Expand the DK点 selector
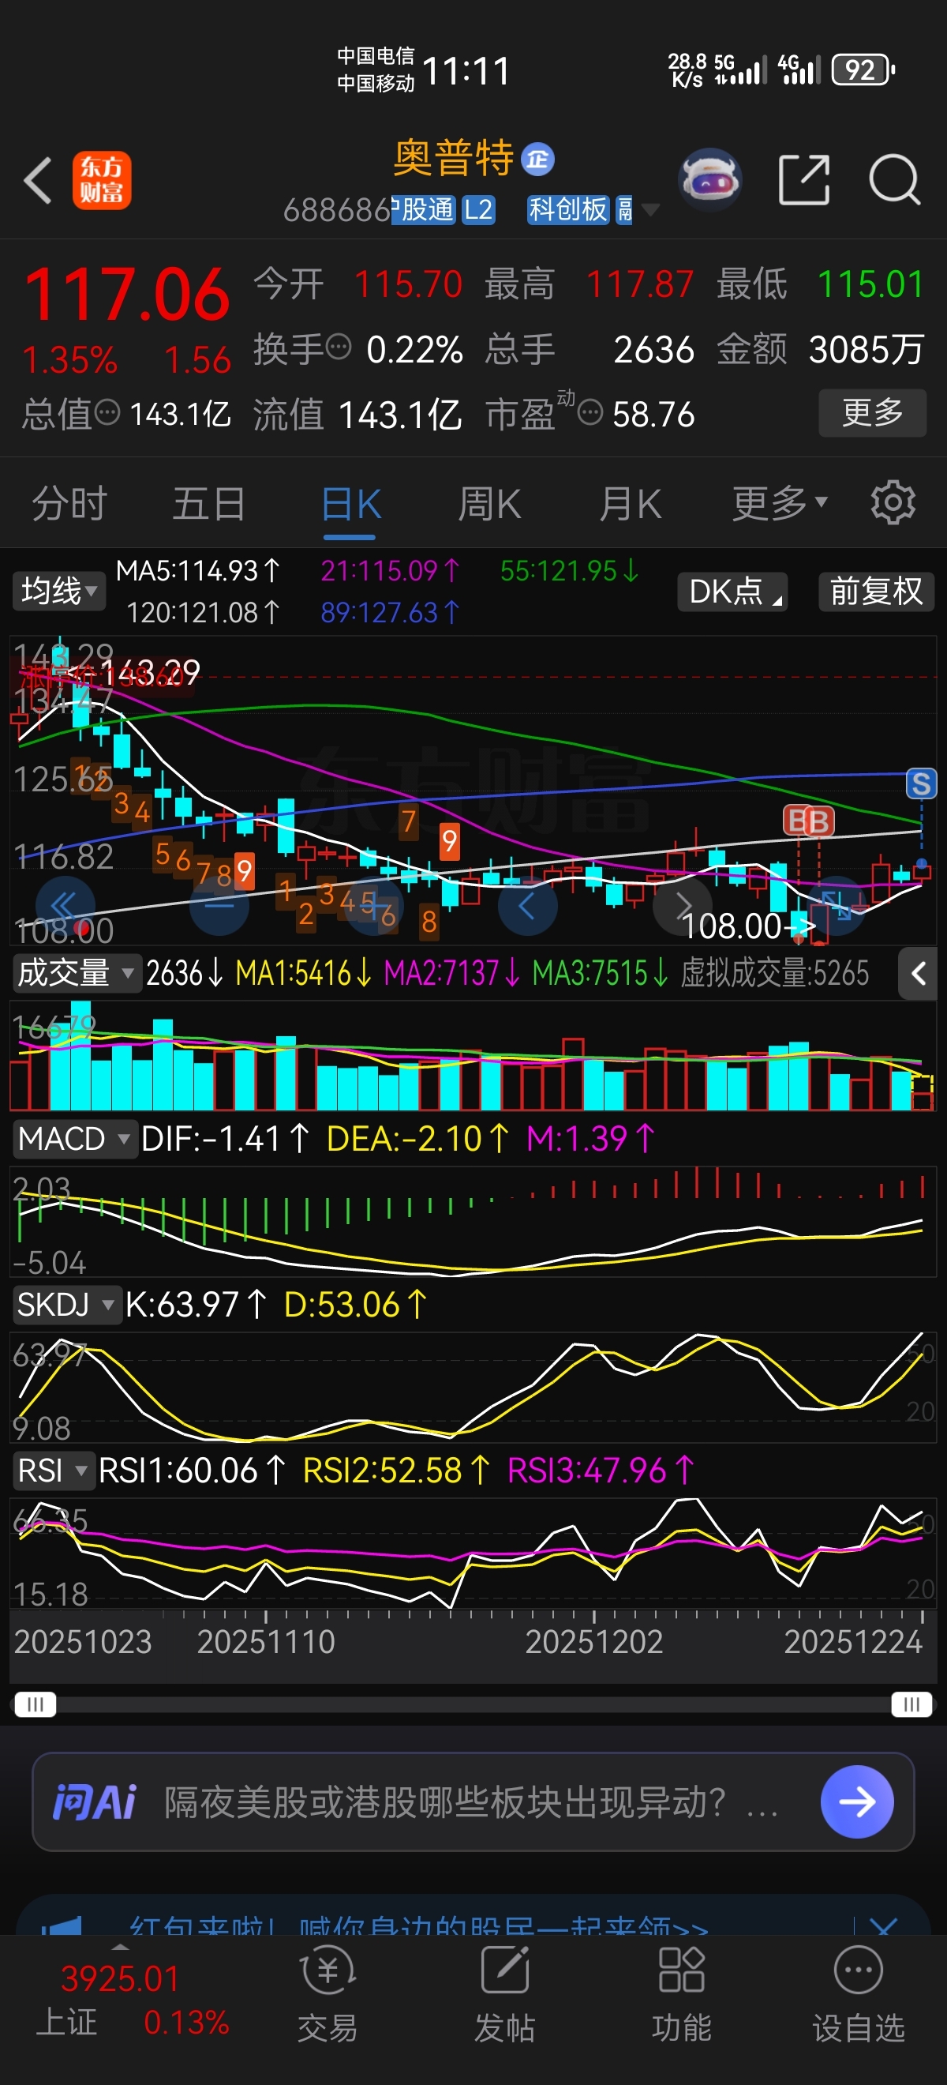Screen dimensions: 947x2085 tap(732, 591)
